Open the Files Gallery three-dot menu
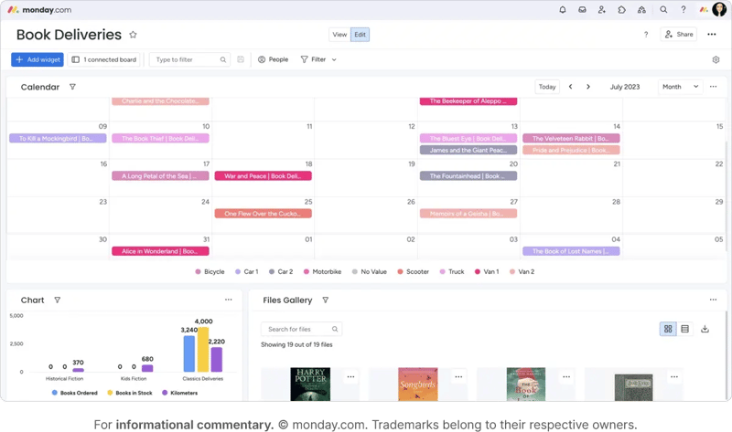 click(714, 300)
